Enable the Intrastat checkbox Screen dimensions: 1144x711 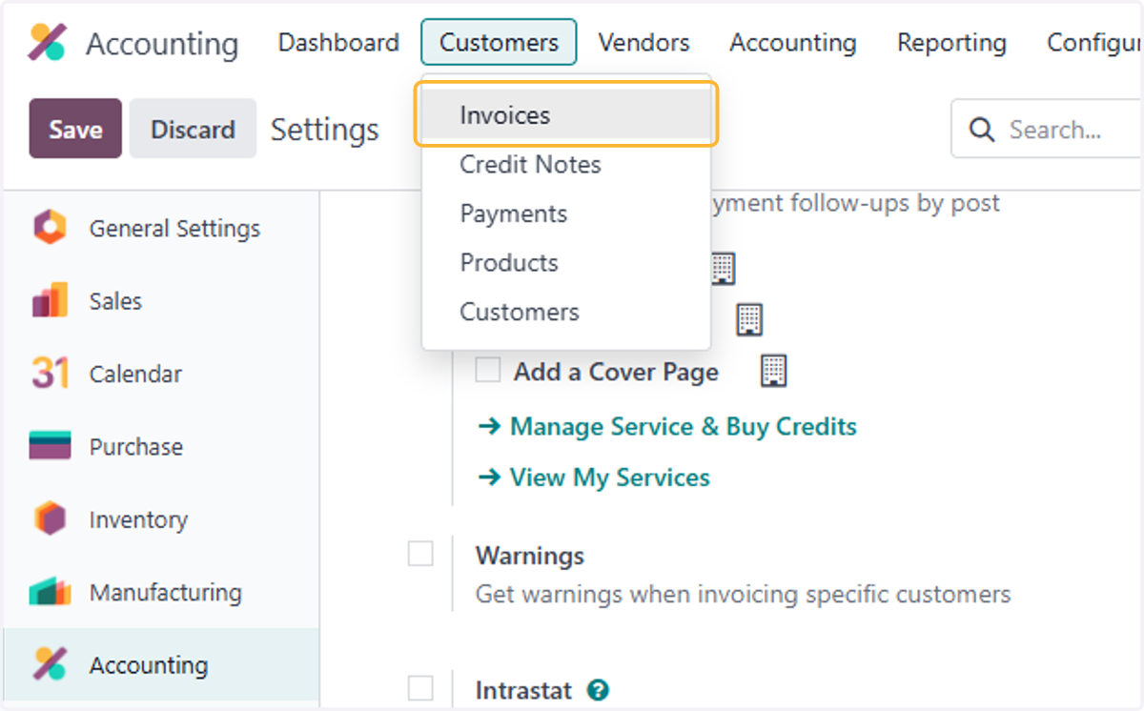(x=420, y=688)
